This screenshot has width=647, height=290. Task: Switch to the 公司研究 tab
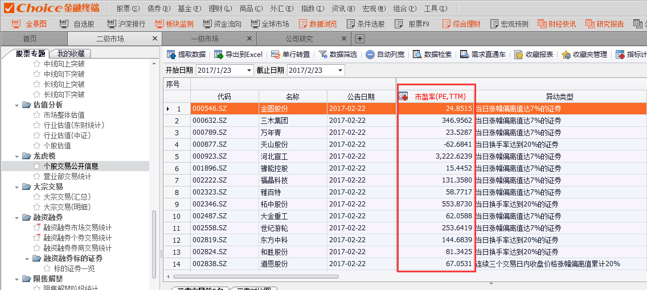299,39
